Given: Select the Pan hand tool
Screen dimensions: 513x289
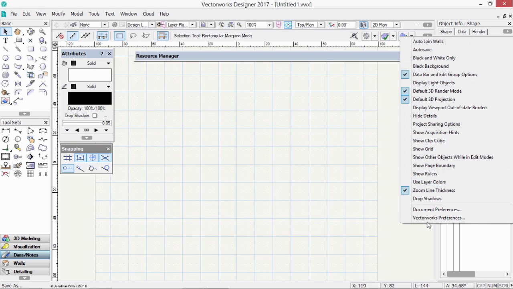Looking at the screenshot, I should point(18,32).
